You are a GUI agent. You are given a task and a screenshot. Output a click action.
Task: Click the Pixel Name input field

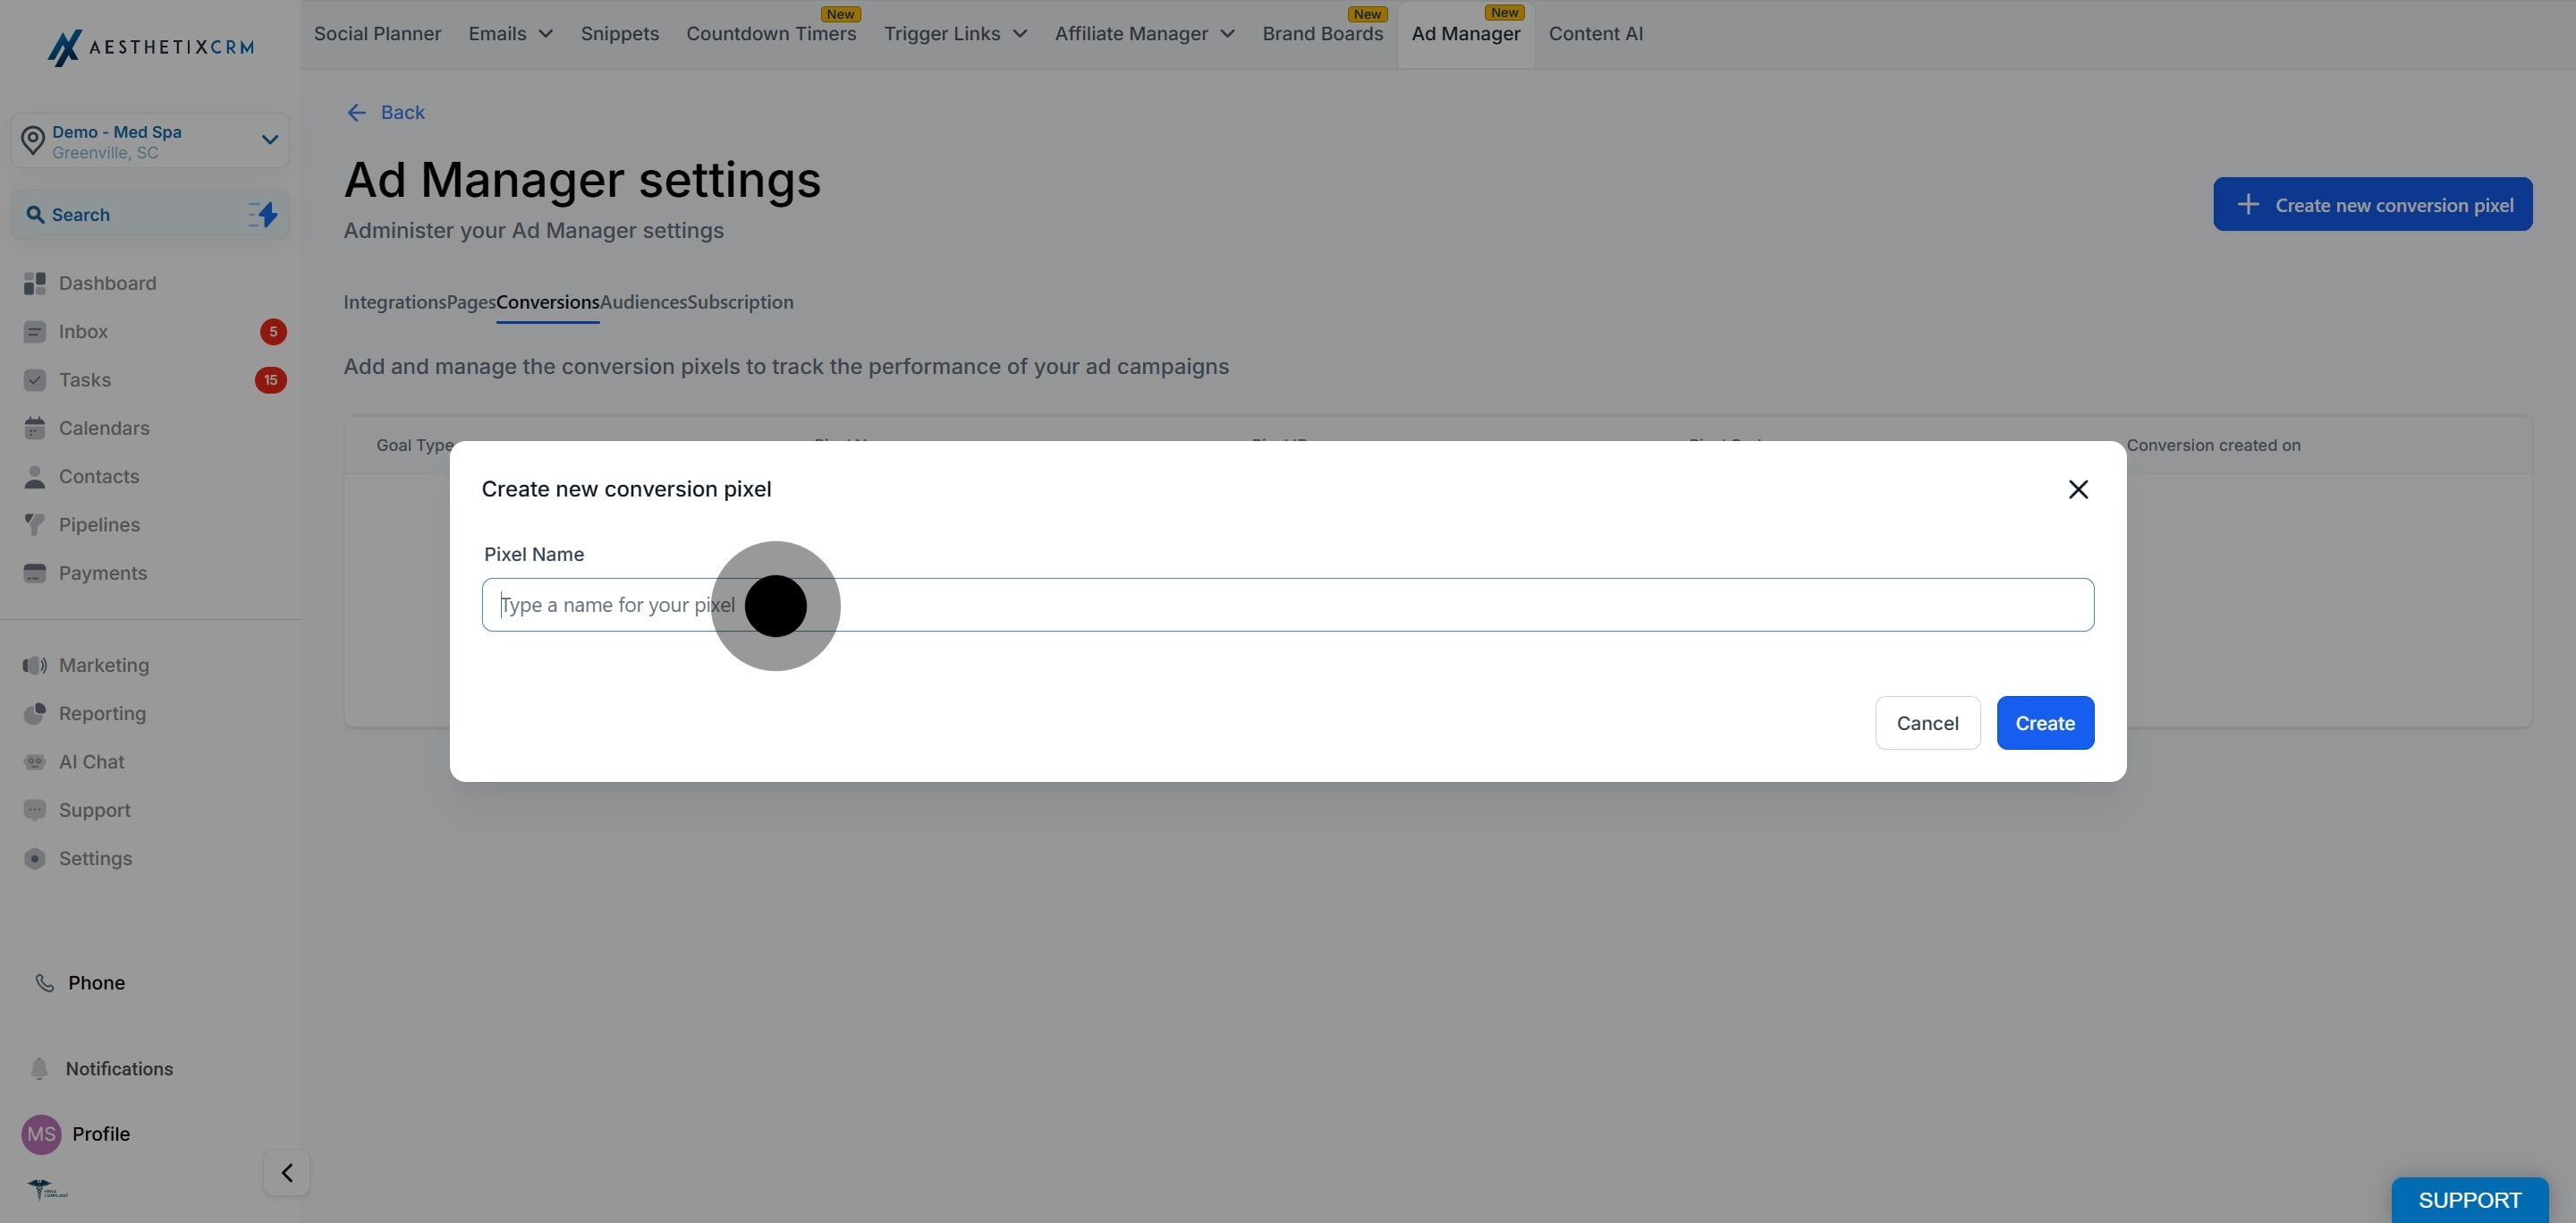point(1286,605)
